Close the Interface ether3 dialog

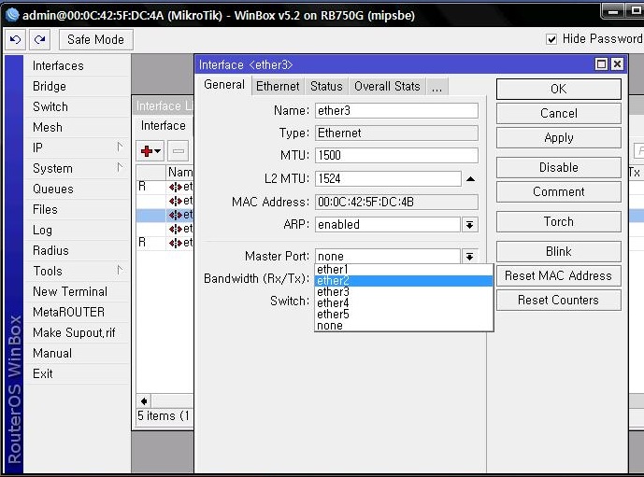(617, 64)
